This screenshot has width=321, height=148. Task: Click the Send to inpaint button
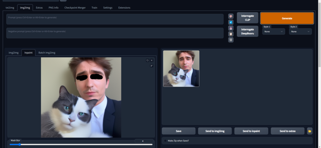[x=251, y=131]
